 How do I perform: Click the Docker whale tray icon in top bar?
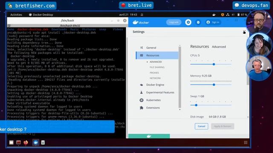click(x=214, y=15)
